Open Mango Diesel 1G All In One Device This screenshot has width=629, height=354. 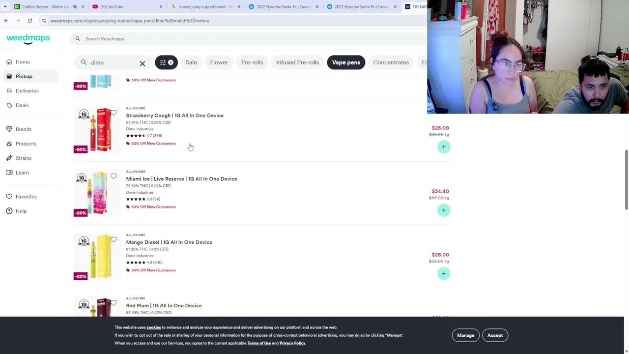point(169,242)
